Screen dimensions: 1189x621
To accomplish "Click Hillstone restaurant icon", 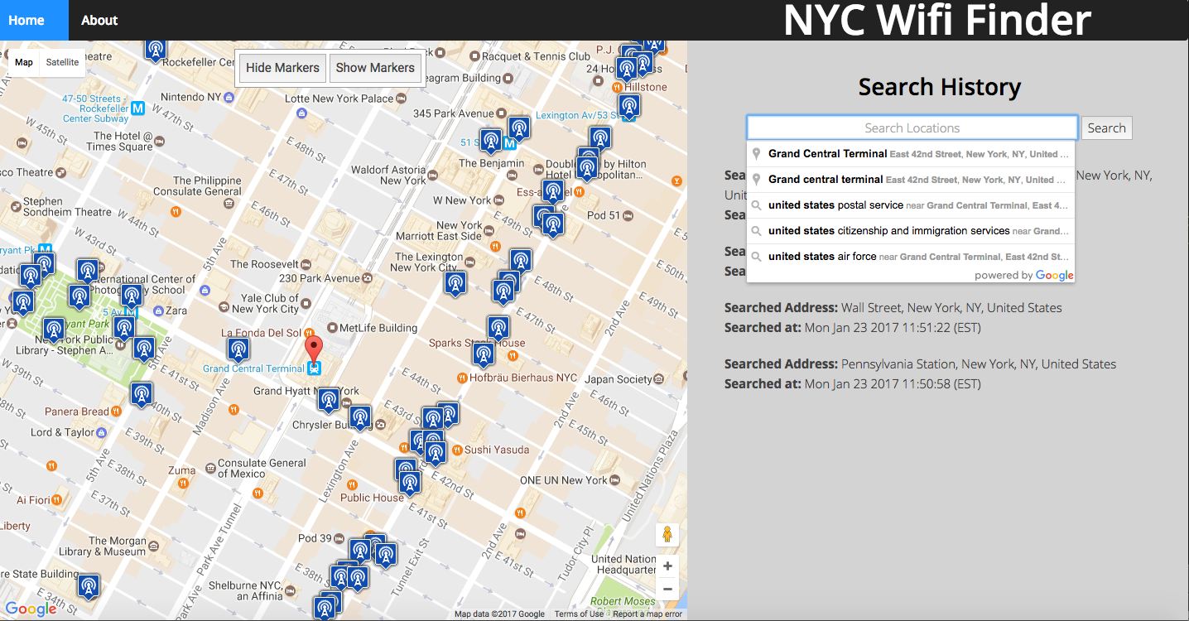I will [x=618, y=86].
